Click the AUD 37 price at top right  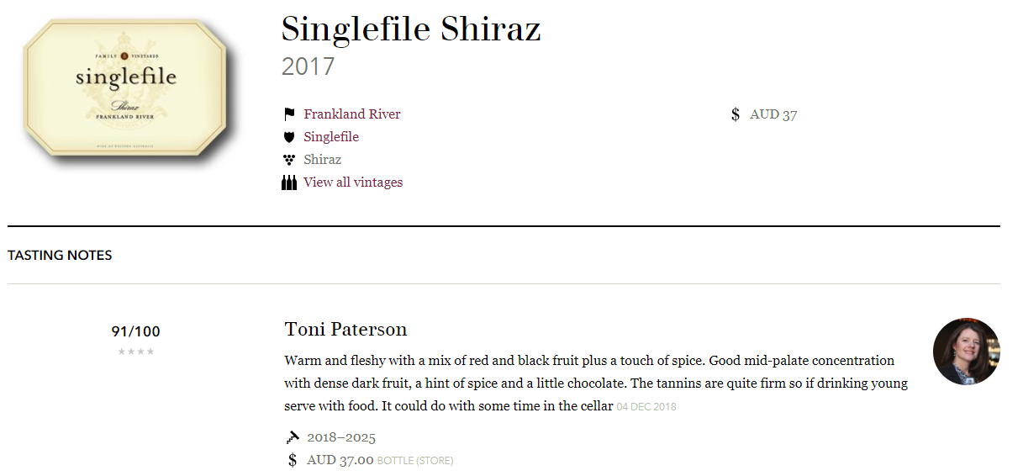click(x=773, y=114)
